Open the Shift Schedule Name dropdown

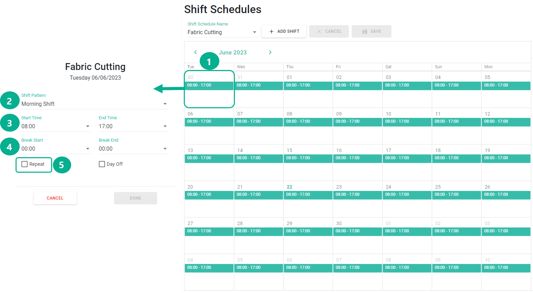[x=255, y=32]
